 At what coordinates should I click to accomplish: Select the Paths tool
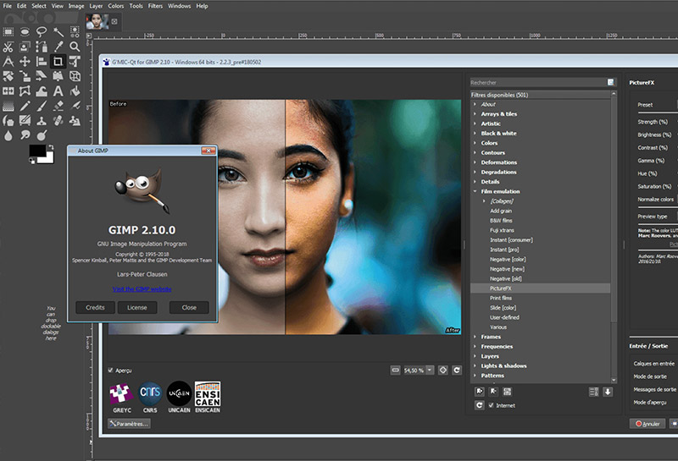[42, 47]
